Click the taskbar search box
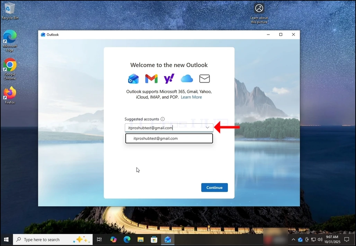356x246 pixels. point(53,240)
